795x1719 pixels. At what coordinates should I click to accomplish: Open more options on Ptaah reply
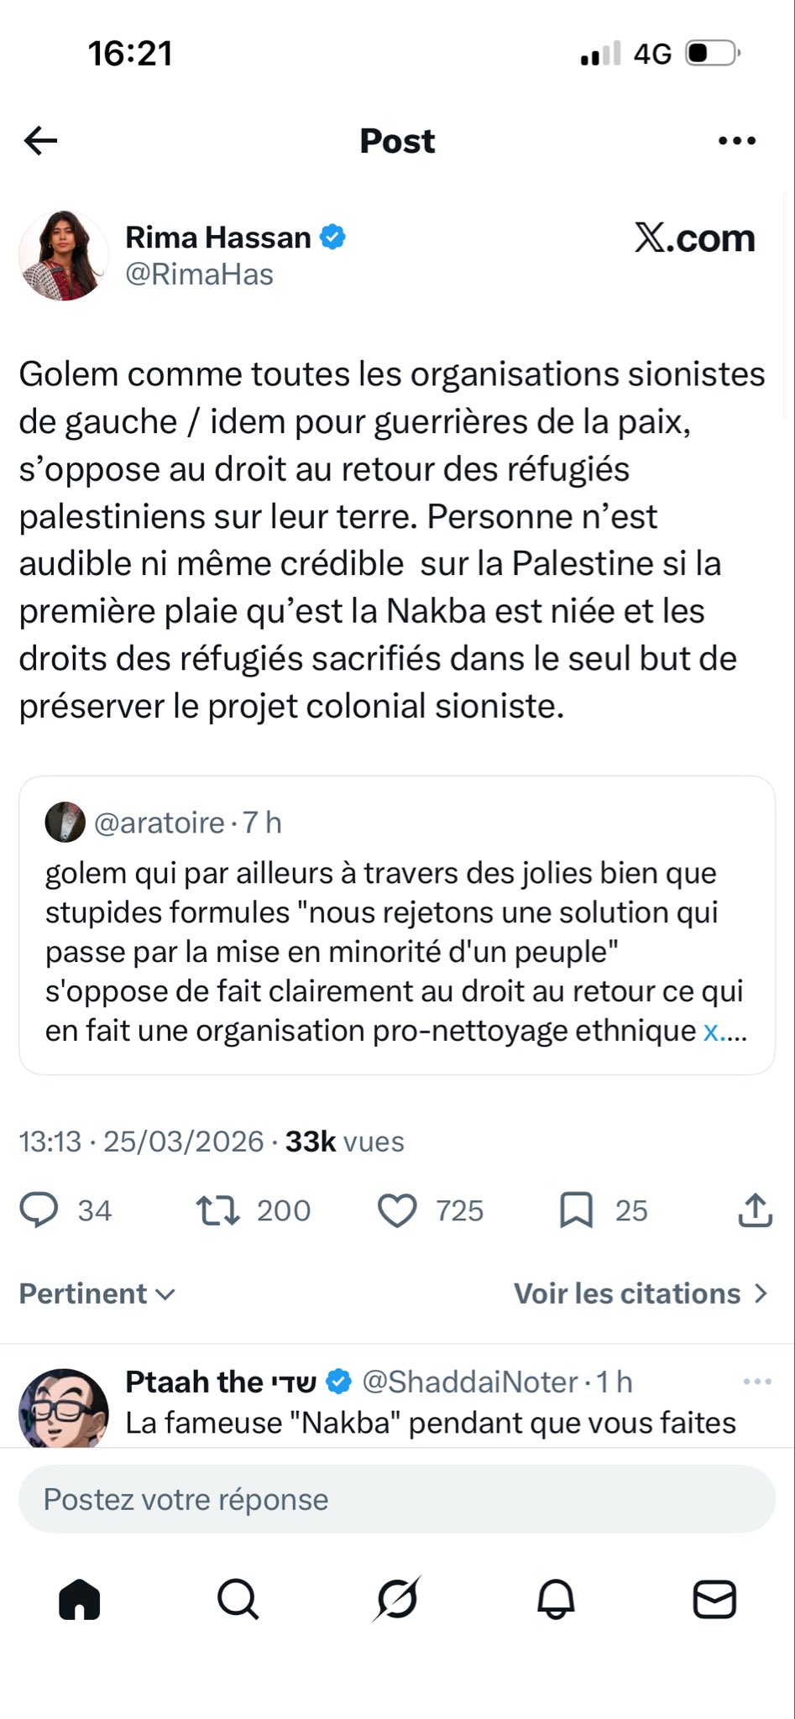point(757,1382)
